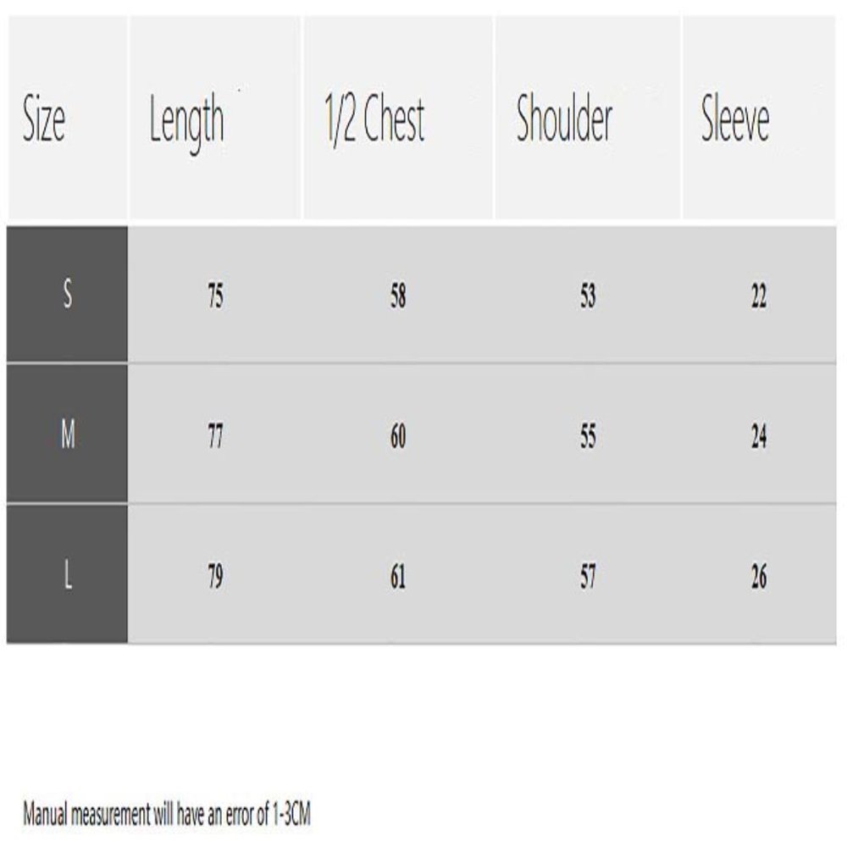Select Sleeve value 22 in S row
This screenshot has width=847, height=847.
tap(759, 297)
